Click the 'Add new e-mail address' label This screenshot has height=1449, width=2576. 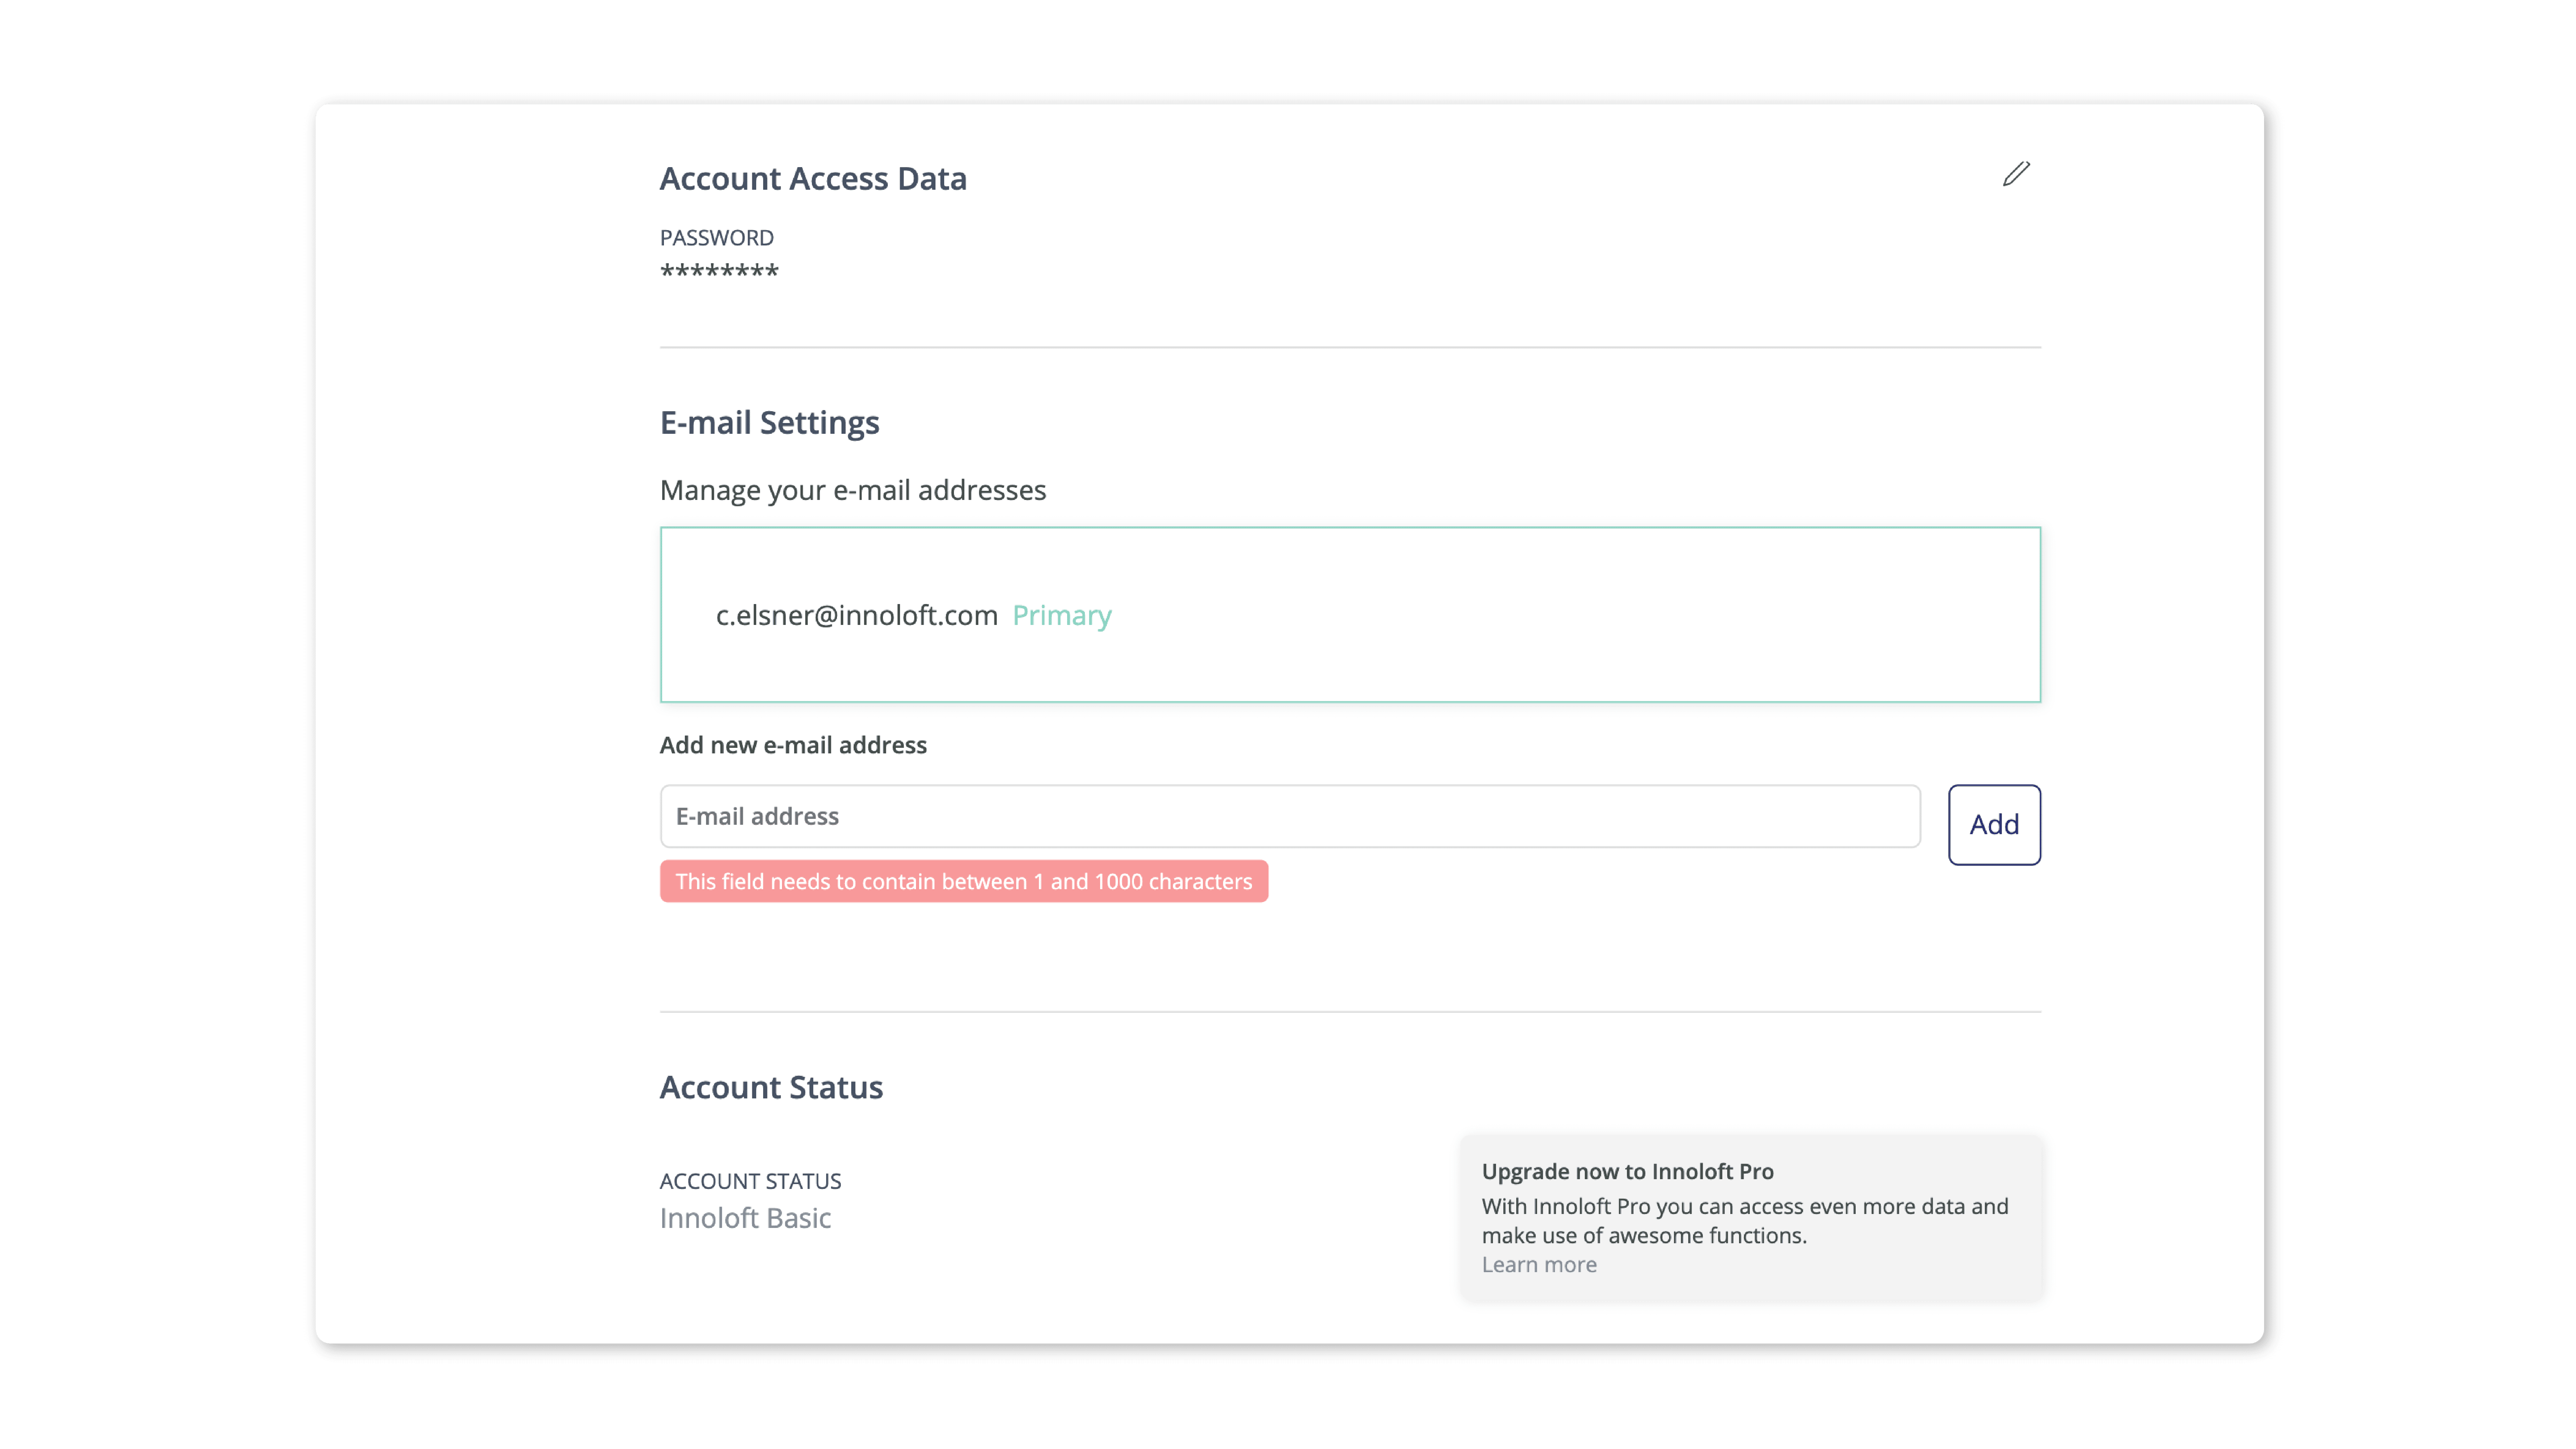(x=793, y=745)
